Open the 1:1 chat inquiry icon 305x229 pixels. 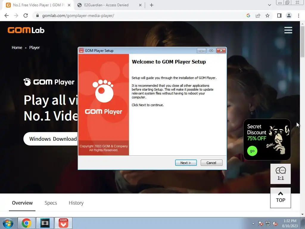[281, 174]
